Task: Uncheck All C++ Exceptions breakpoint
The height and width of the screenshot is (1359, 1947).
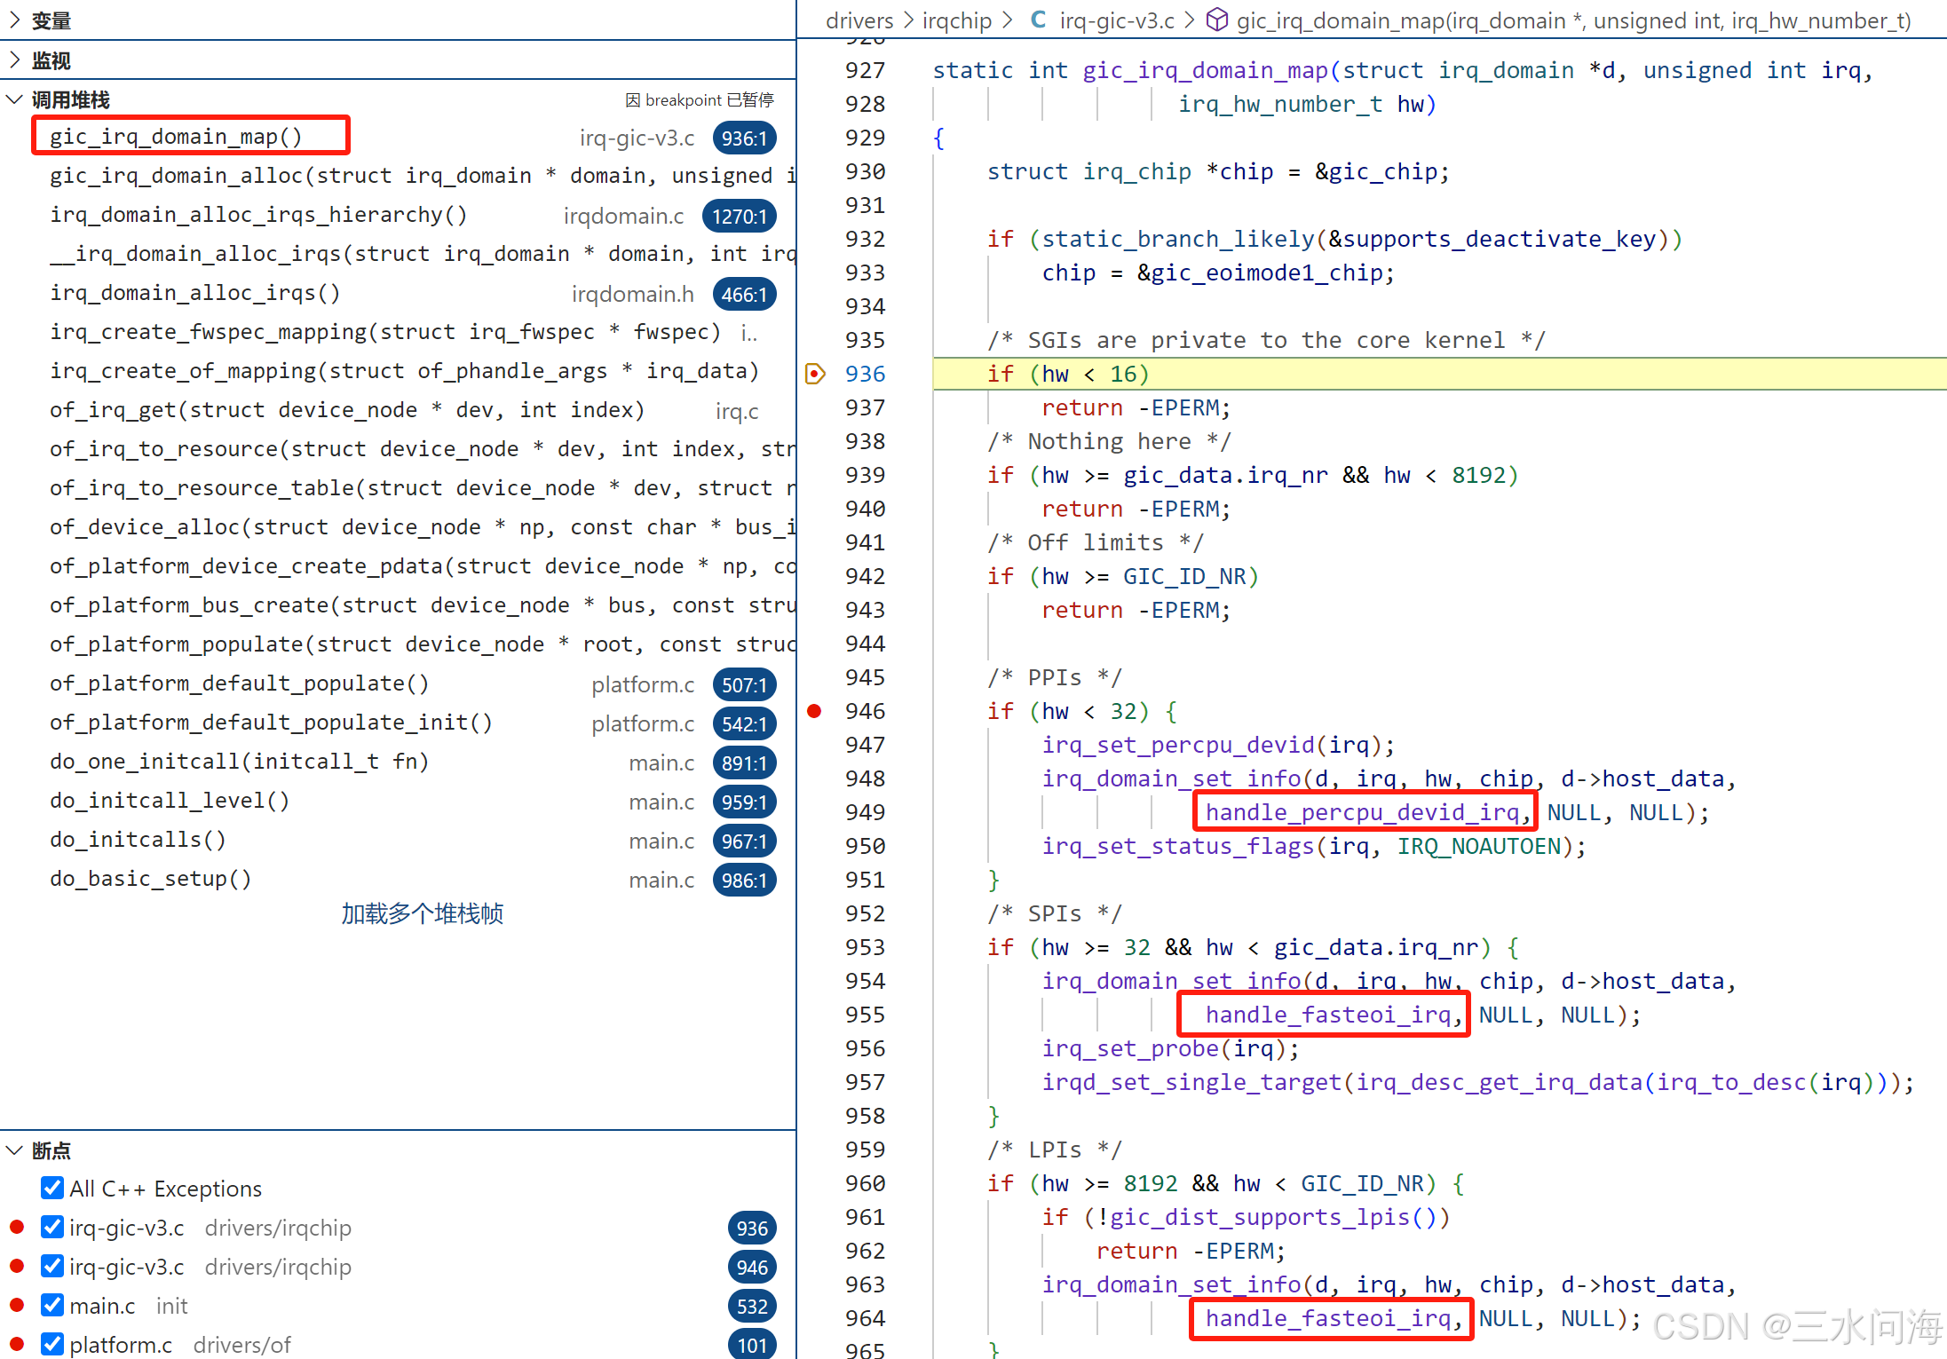Action: (52, 1188)
